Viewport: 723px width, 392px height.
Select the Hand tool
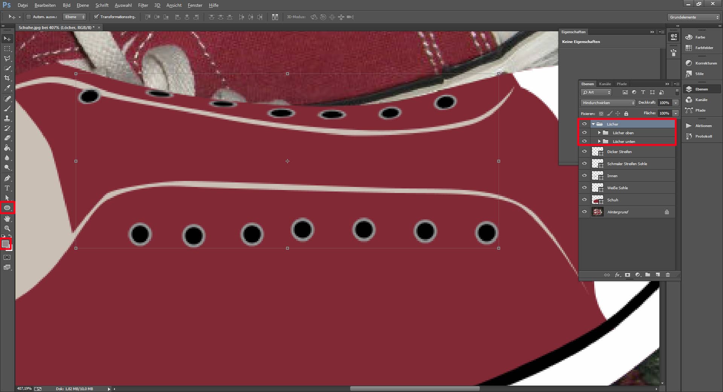(7, 219)
